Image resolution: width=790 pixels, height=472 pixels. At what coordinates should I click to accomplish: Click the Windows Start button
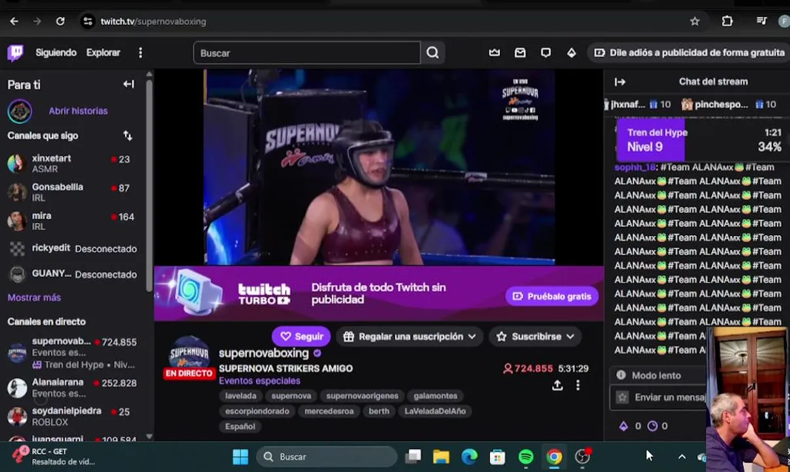point(241,457)
